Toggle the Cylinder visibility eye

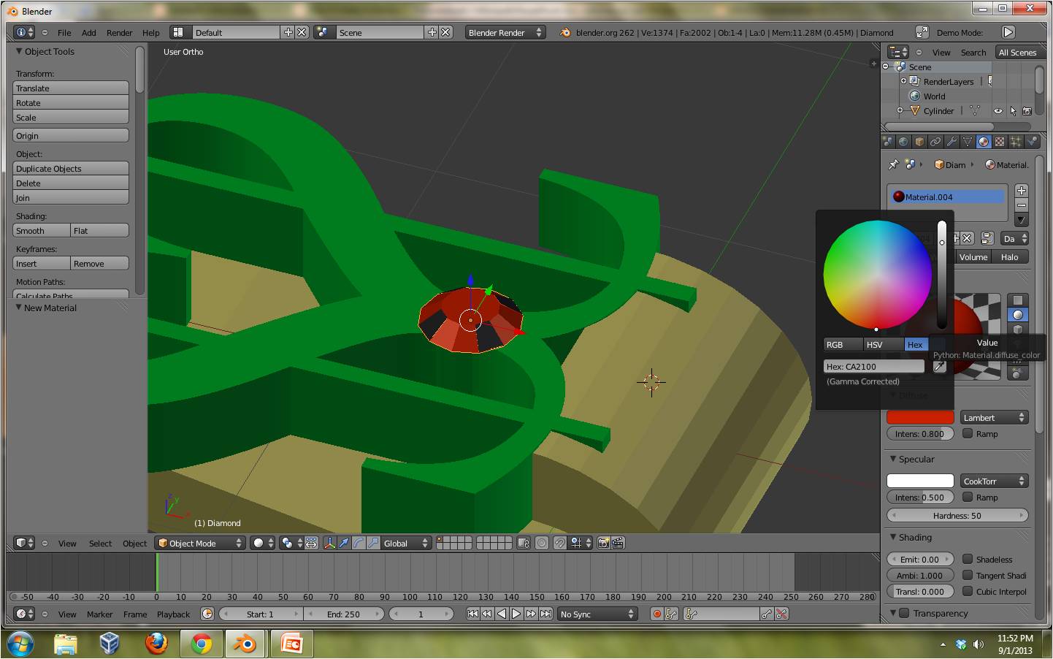point(998,111)
